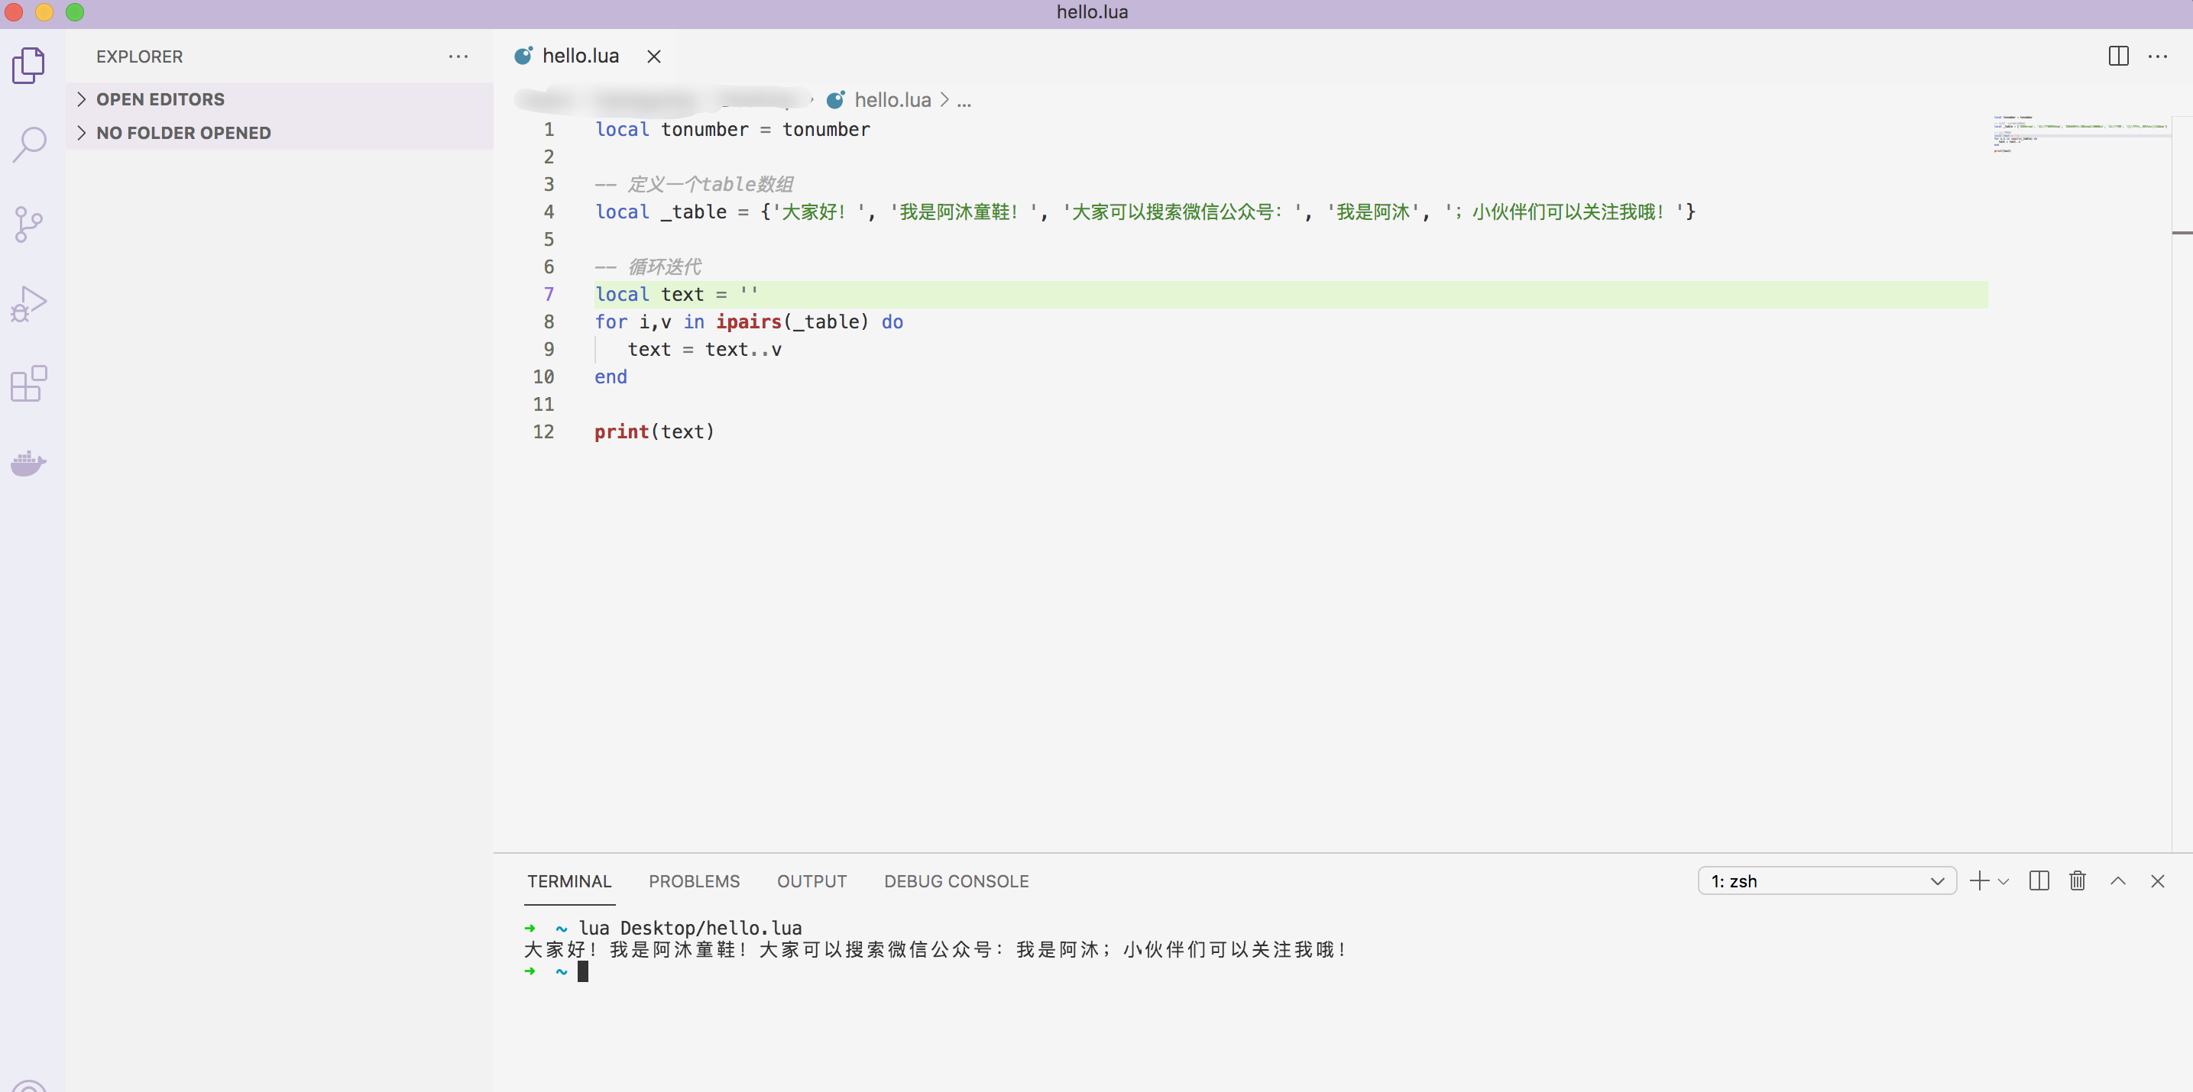Close the hello.lua editor tab
Screen dimensions: 2193x1092
pyautogui.click(x=654, y=57)
